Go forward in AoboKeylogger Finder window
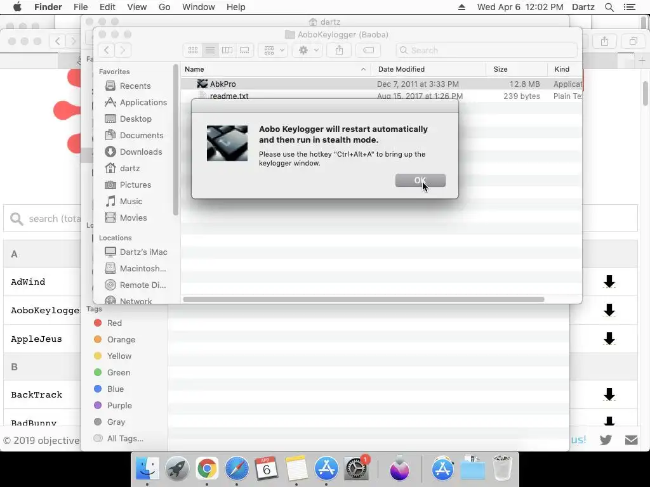Viewport: 650px width, 487px height. tap(123, 50)
